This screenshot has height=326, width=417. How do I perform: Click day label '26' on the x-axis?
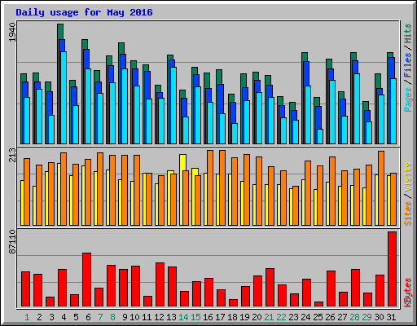(330, 317)
